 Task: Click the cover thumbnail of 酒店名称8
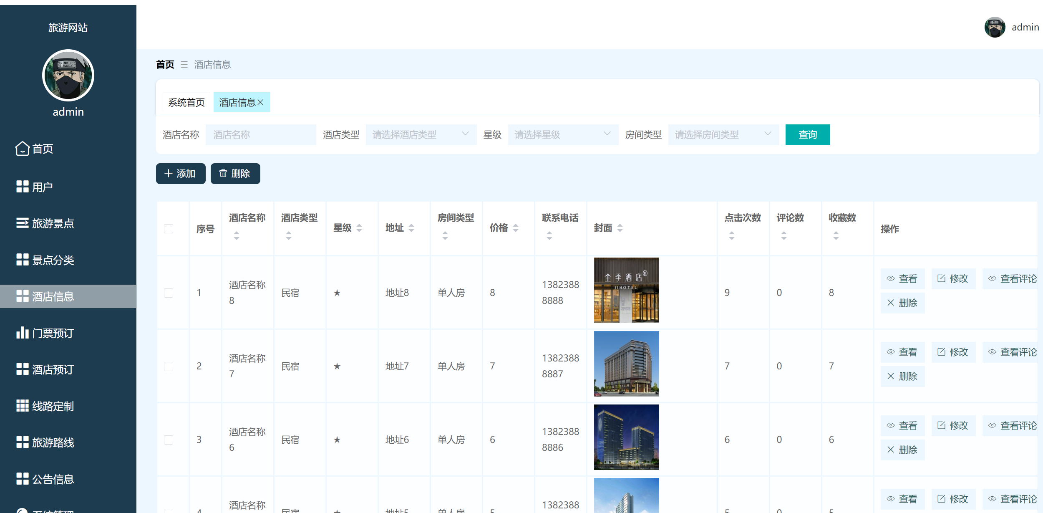(x=626, y=290)
